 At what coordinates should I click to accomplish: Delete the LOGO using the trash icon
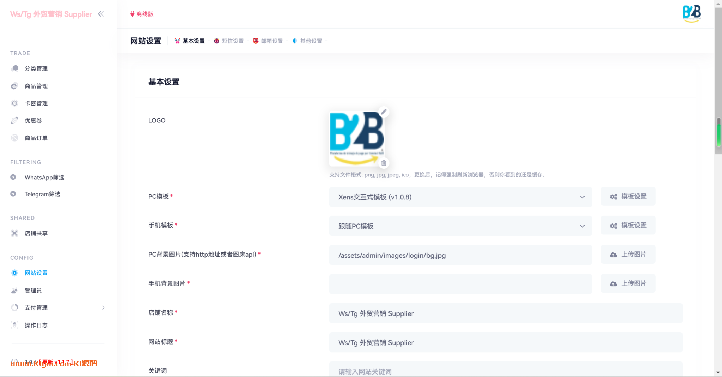click(x=384, y=163)
